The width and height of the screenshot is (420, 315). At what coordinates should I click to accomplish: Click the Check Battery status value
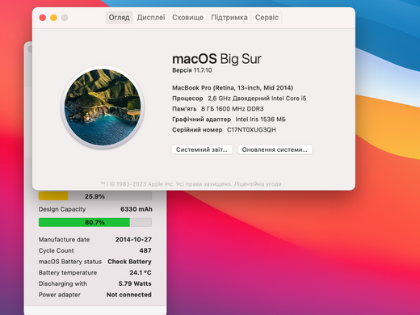pyautogui.click(x=129, y=262)
